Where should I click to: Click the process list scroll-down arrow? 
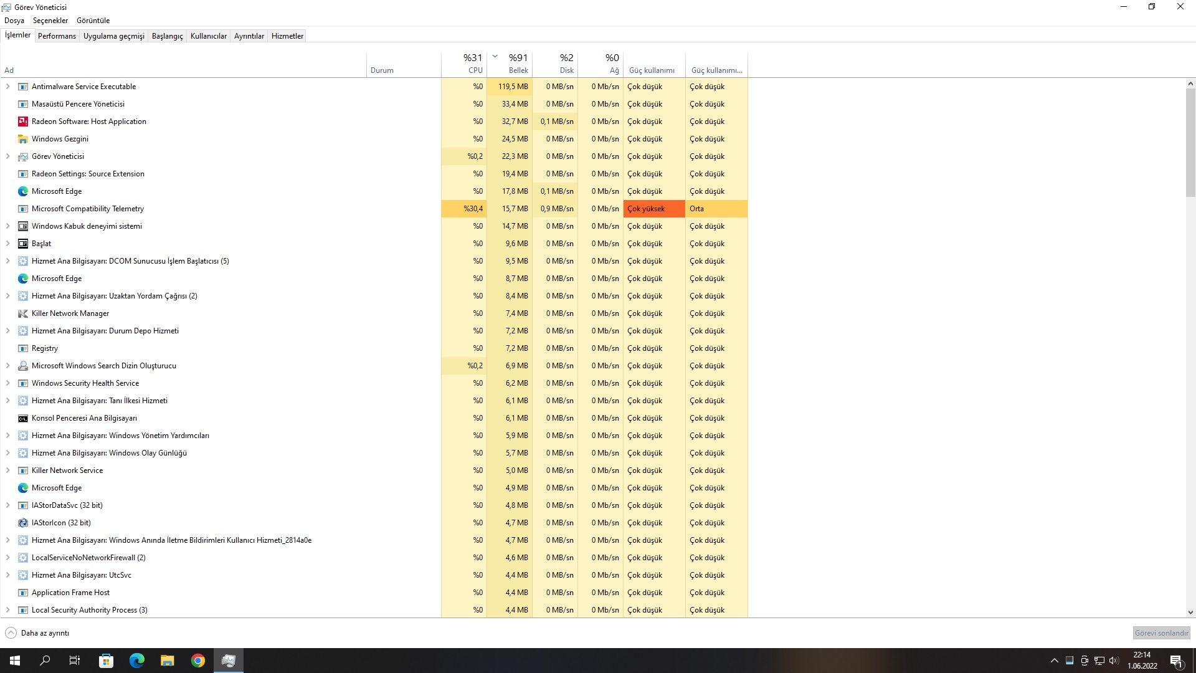(1190, 613)
